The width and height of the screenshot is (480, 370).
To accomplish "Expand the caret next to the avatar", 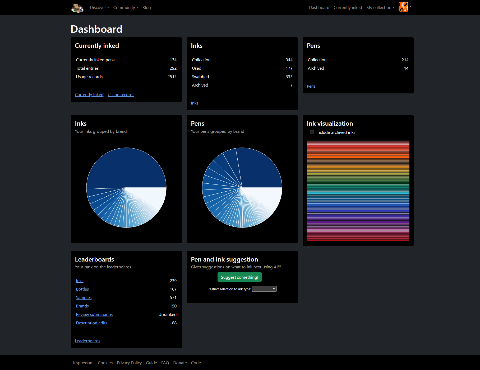I will click(x=410, y=7).
